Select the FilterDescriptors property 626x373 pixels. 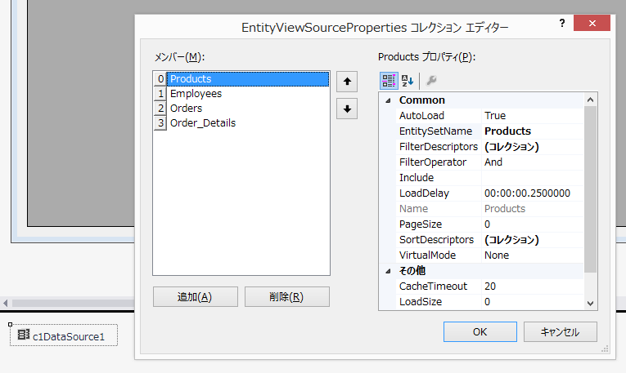point(439,146)
